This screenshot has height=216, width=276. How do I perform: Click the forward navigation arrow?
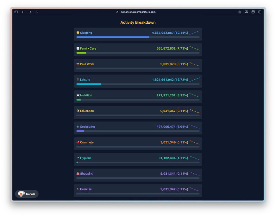(30, 12)
